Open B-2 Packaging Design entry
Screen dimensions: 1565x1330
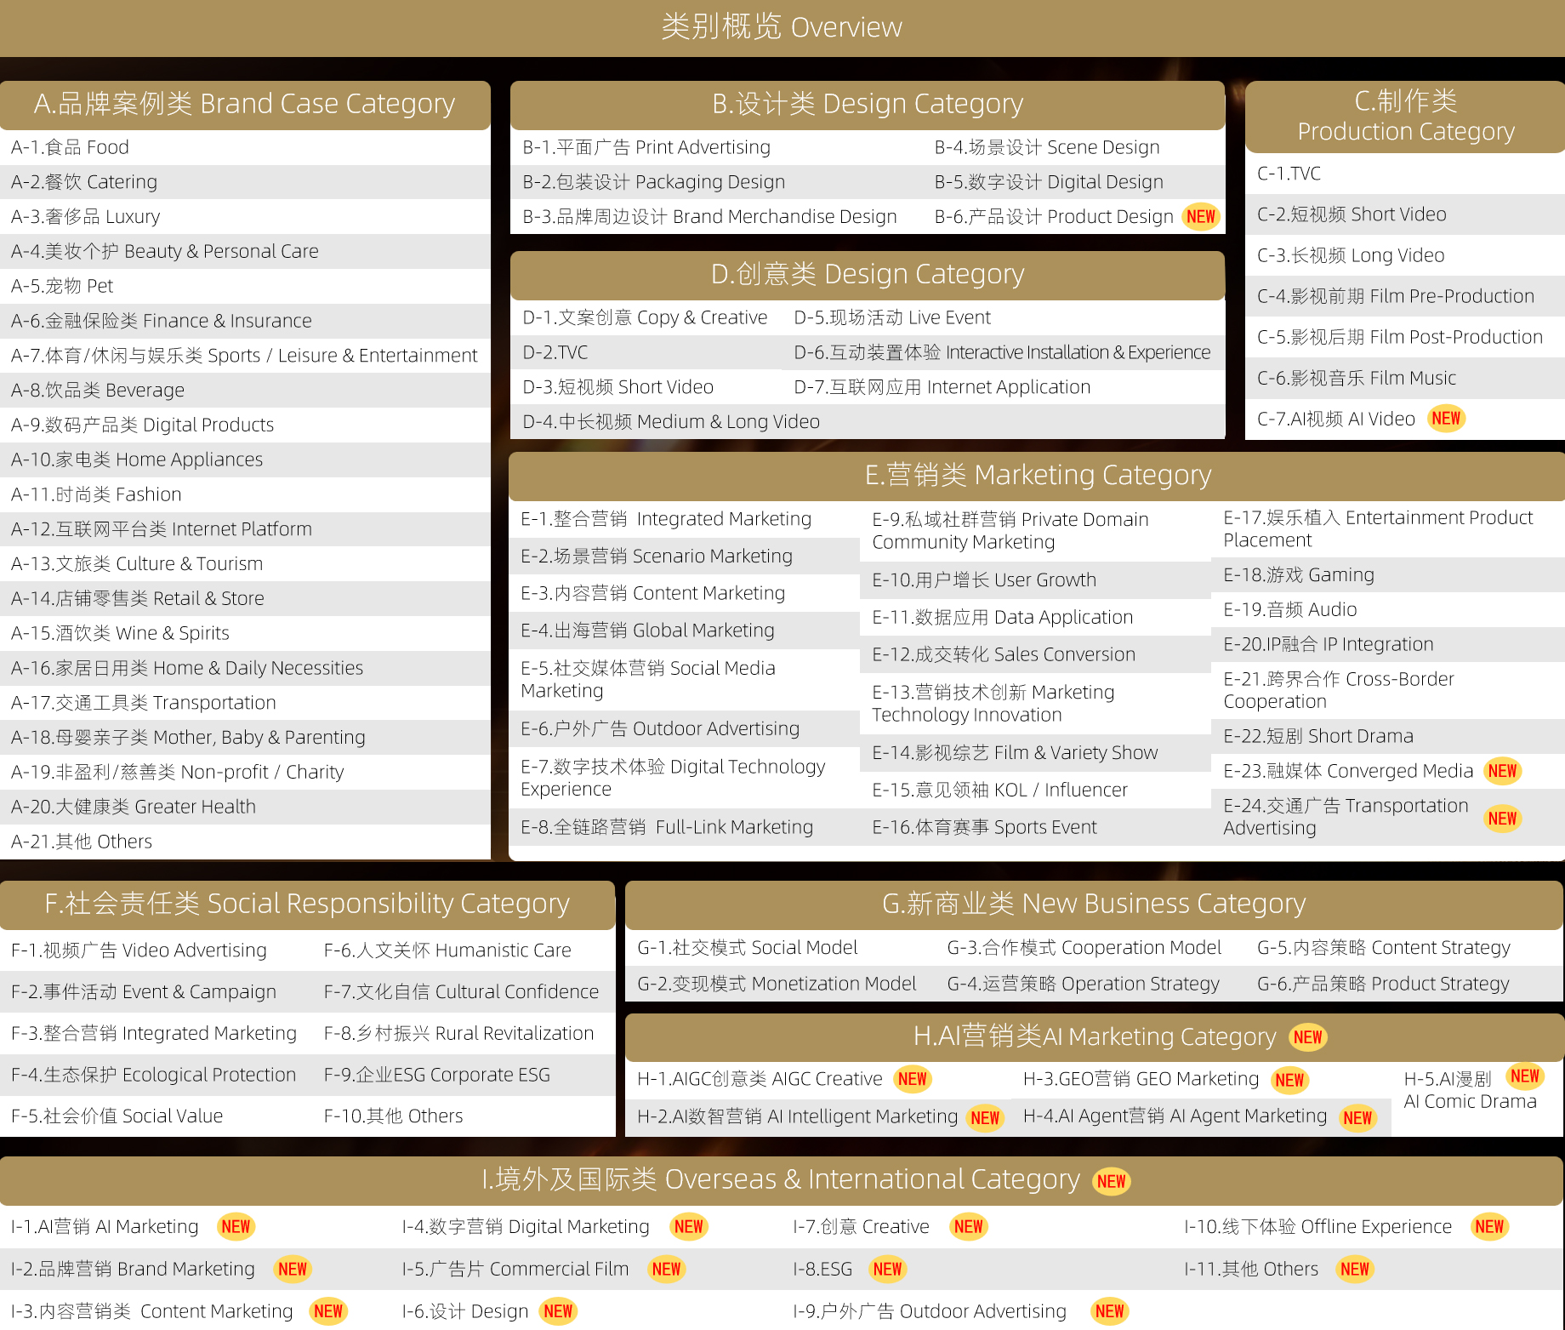[x=653, y=182]
